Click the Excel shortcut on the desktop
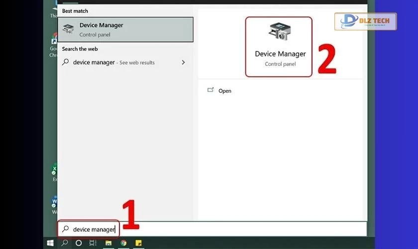The width and height of the screenshot is (418, 249). (55, 170)
